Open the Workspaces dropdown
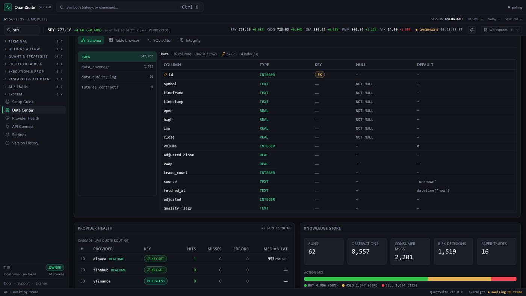The image size is (526, 296). click(x=501, y=30)
